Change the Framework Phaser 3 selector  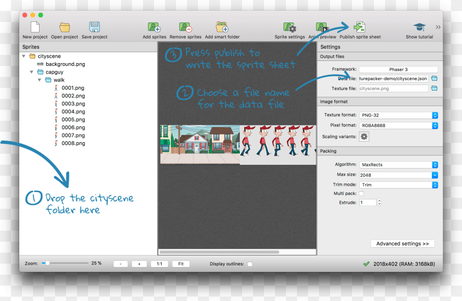coord(399,69)
